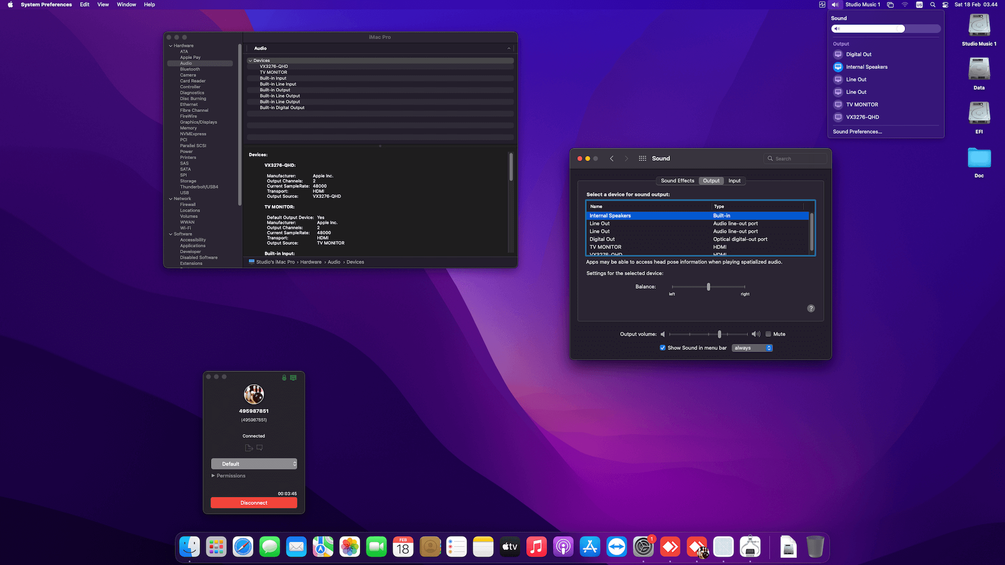Click the Wi-Fi icon in menu bar

(x=904, y=5)
